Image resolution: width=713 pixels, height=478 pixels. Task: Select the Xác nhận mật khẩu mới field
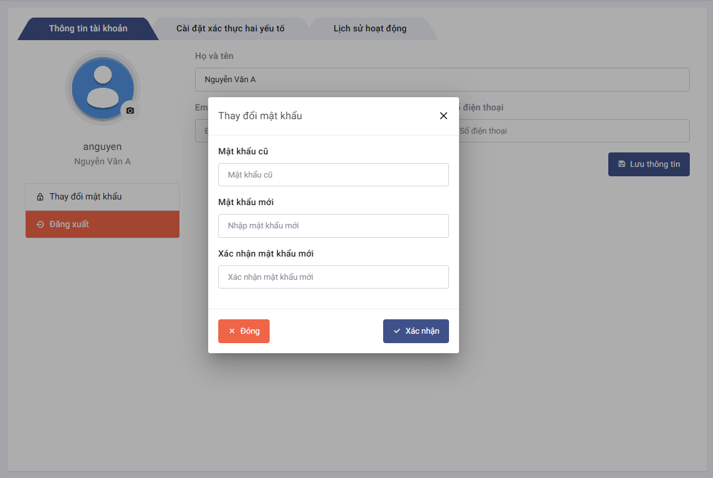[x=333, y=277]
